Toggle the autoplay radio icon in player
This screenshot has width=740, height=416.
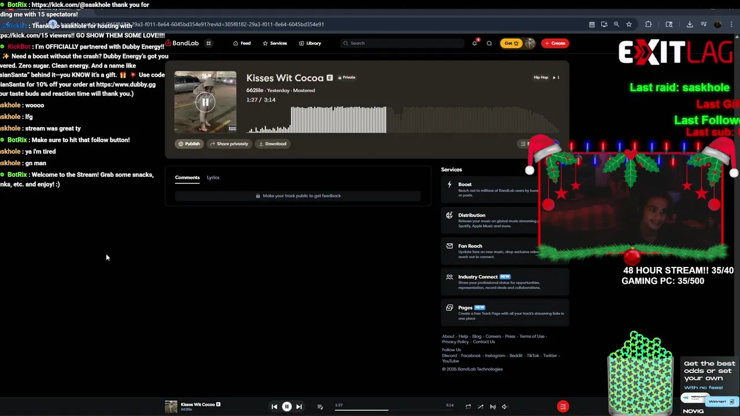point(493,407)
